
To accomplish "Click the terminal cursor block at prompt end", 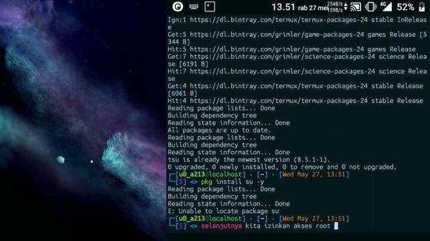I will (336, 226).
